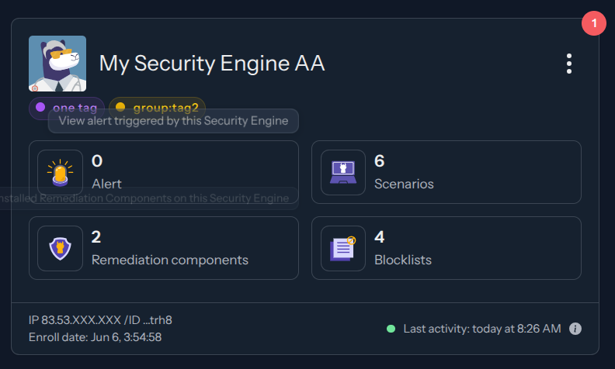615x369 pixels.
Task: Click the Remediation components shield icon
Action: [60, 248]
